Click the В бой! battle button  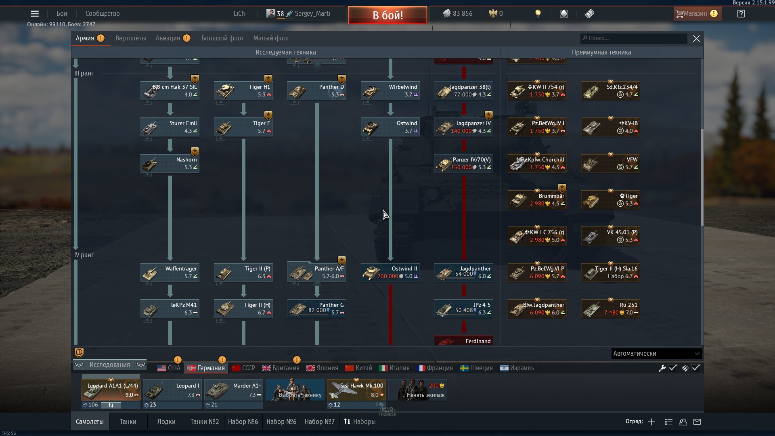point(387,15)
